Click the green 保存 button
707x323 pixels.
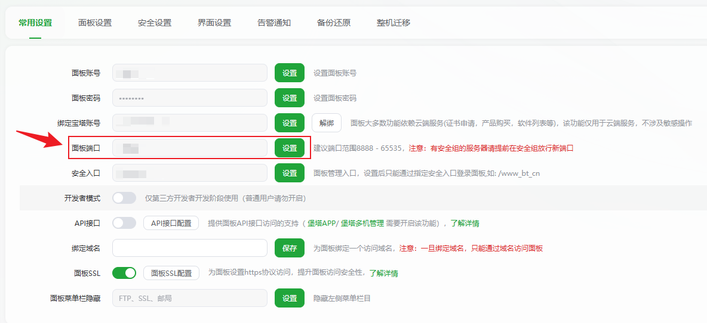coord(290,248)
